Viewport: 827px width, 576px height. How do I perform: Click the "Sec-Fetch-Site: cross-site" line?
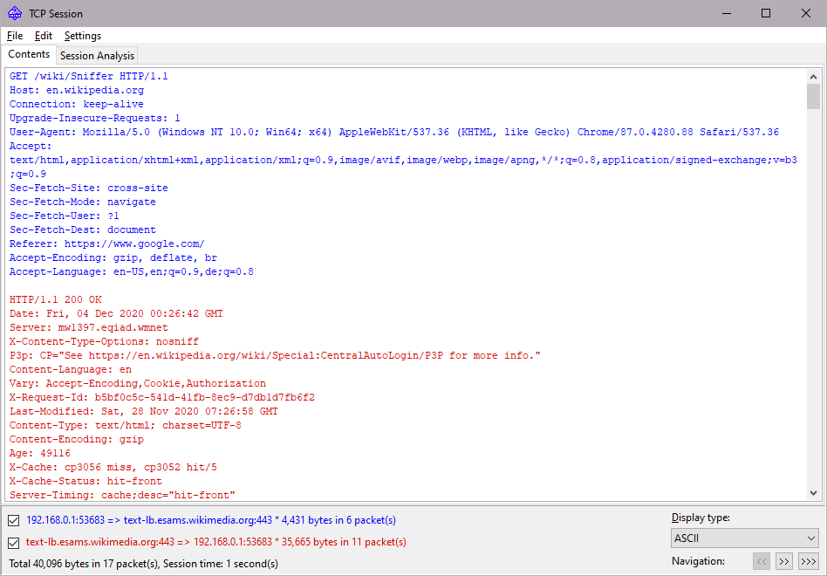(x=89, y=189)
